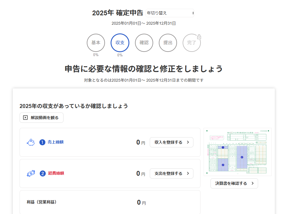Click heading 申告に必要な情報の確認と修正をしましょう
This screenshot has width=291, height=214.
144,69
